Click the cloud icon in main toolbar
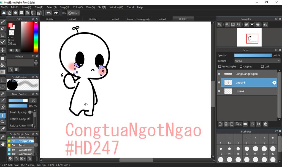This screenshot has height=167, width=282. (x=4, y=13)
